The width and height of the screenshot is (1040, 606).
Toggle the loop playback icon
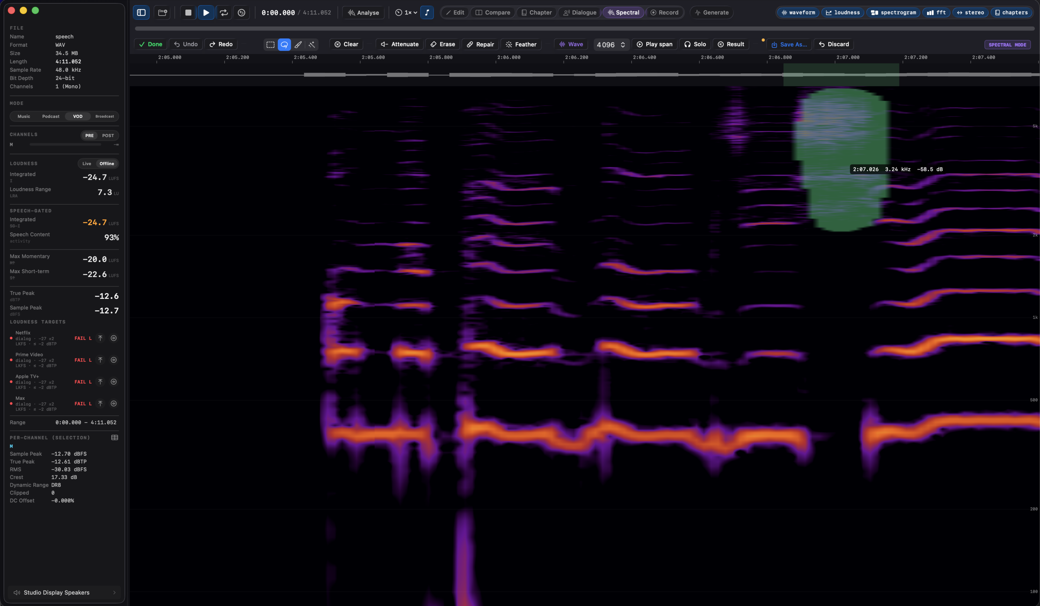(224, 12)
